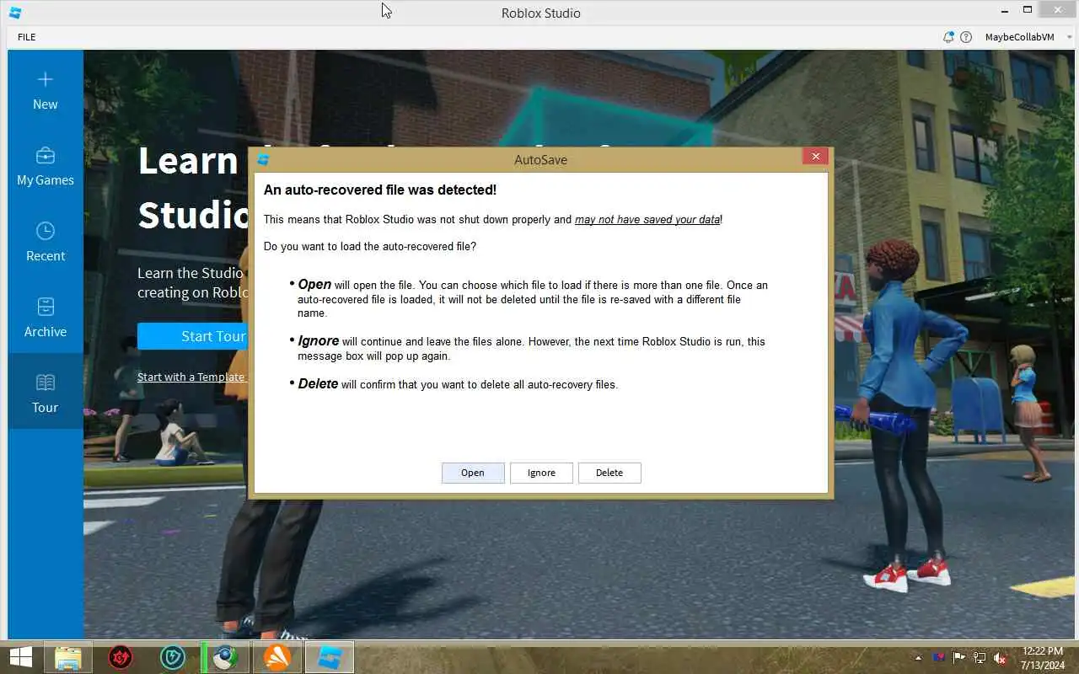Click the Start Tour button
The height and width of the screenshot is (674, 1079).
point(193,336)
